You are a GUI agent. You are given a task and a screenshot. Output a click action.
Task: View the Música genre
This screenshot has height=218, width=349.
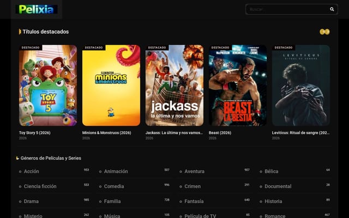click(112, 216)
